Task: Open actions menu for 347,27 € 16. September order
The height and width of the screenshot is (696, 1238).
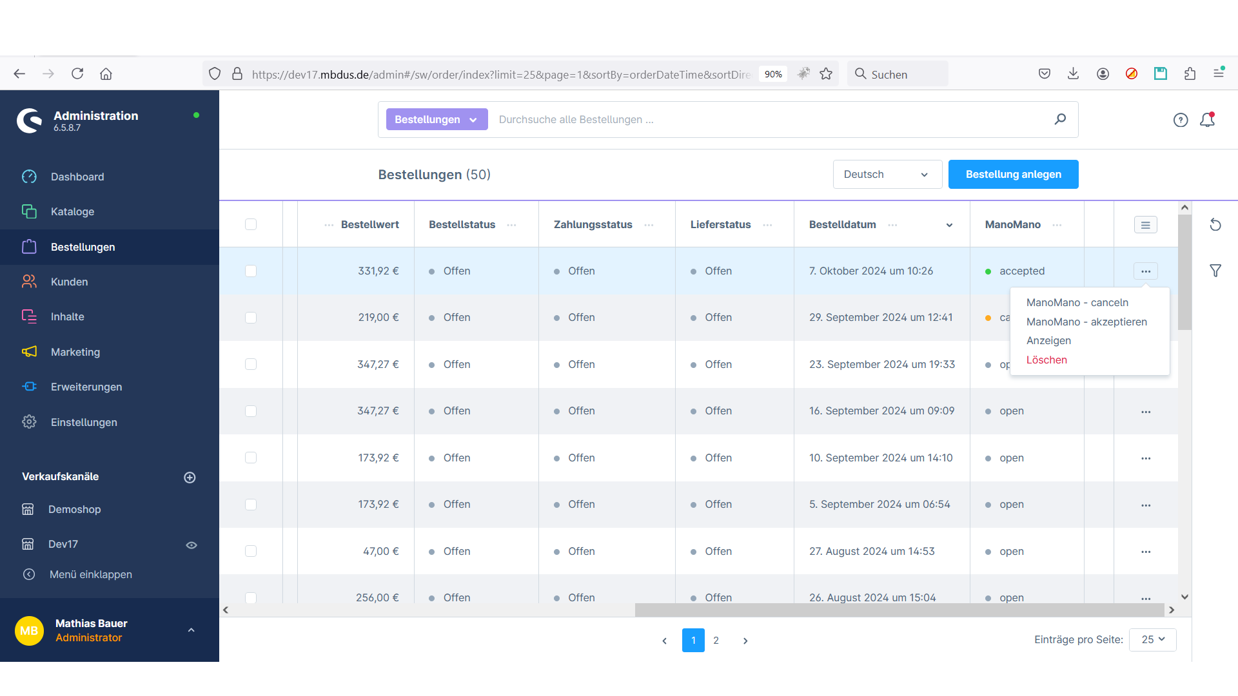Action: 1146,411
